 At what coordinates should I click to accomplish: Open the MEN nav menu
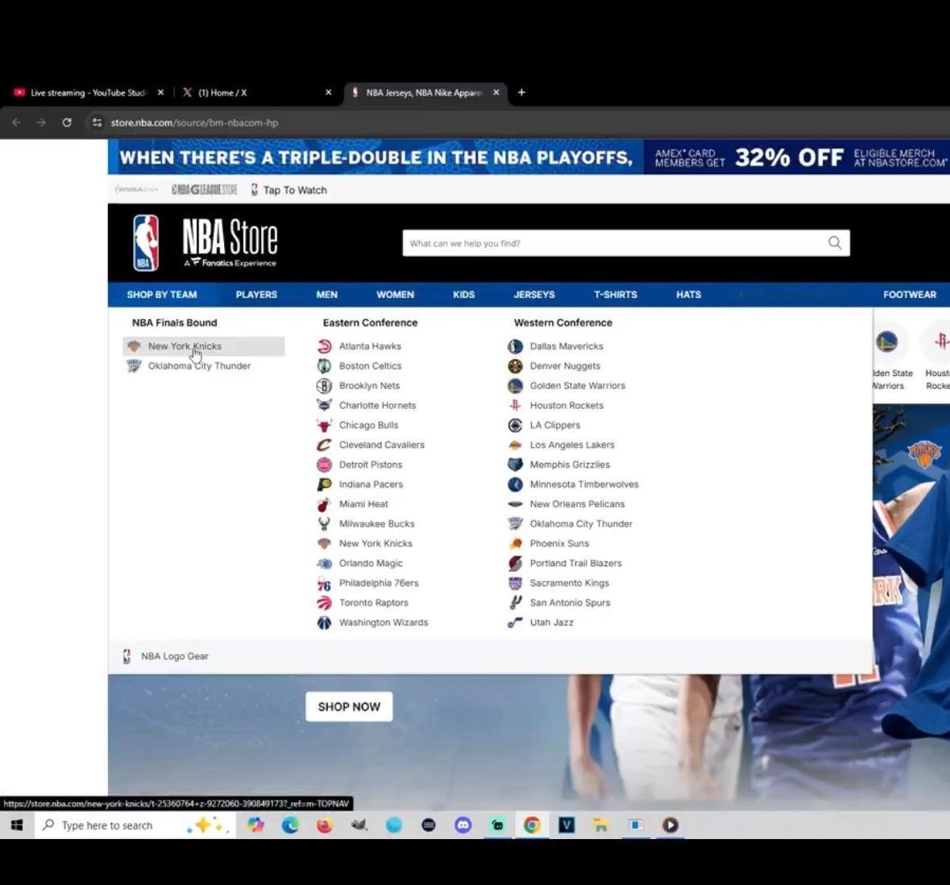point(326,294)
